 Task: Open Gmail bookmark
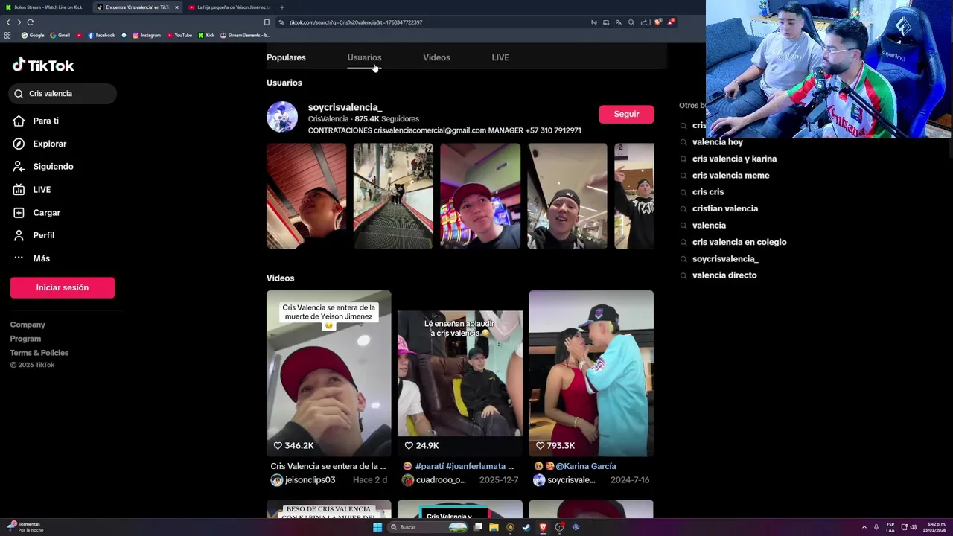60,35
